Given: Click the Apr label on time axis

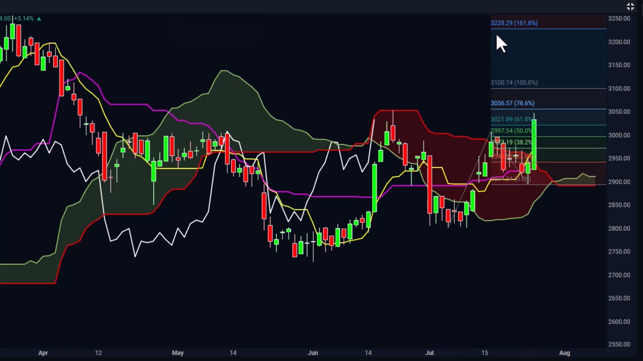Looking at the screenshot, I should (x=43, y=353).
